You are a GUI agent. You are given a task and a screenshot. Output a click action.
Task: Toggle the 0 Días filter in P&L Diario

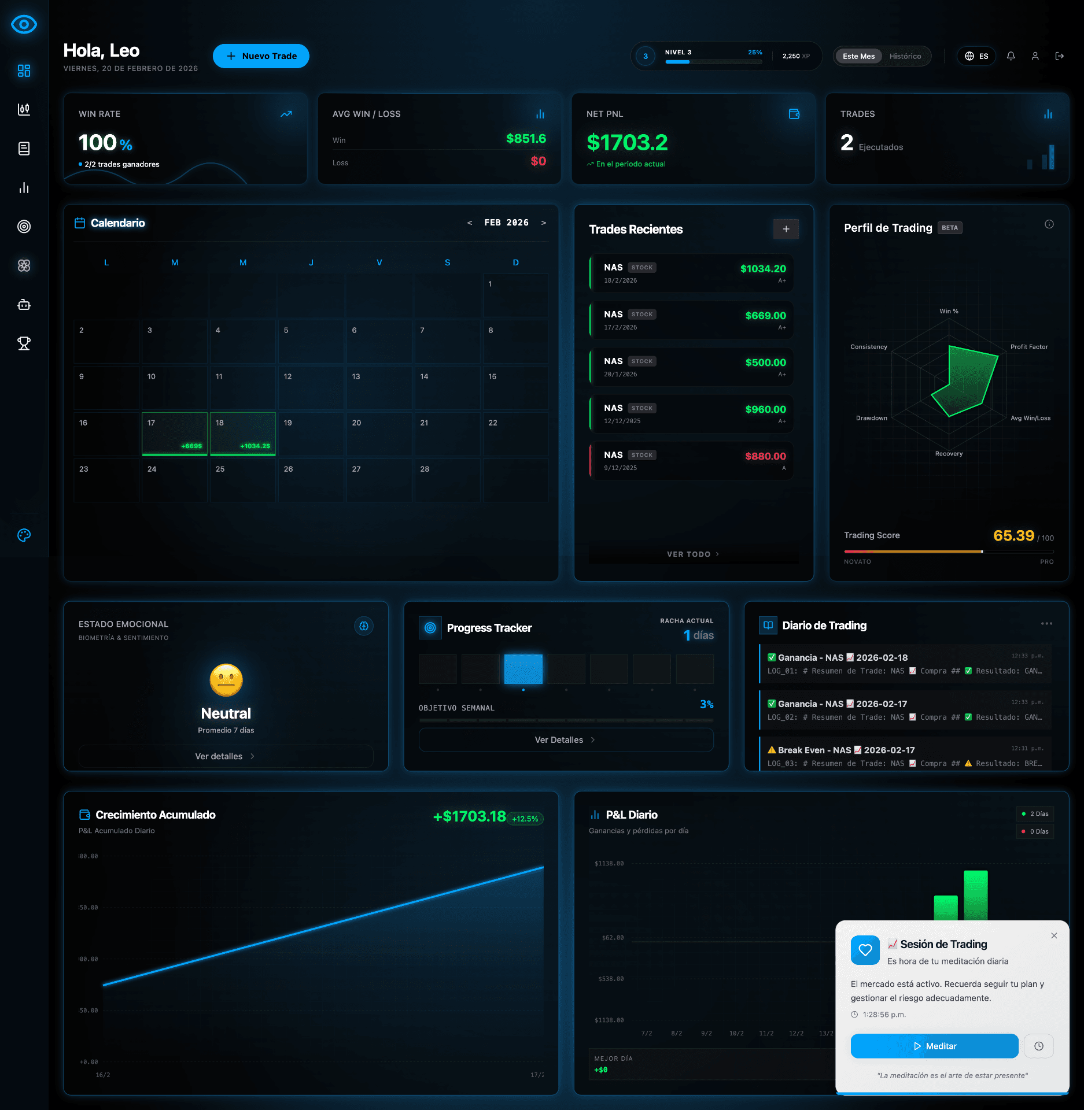click(x=1035, y=831)
